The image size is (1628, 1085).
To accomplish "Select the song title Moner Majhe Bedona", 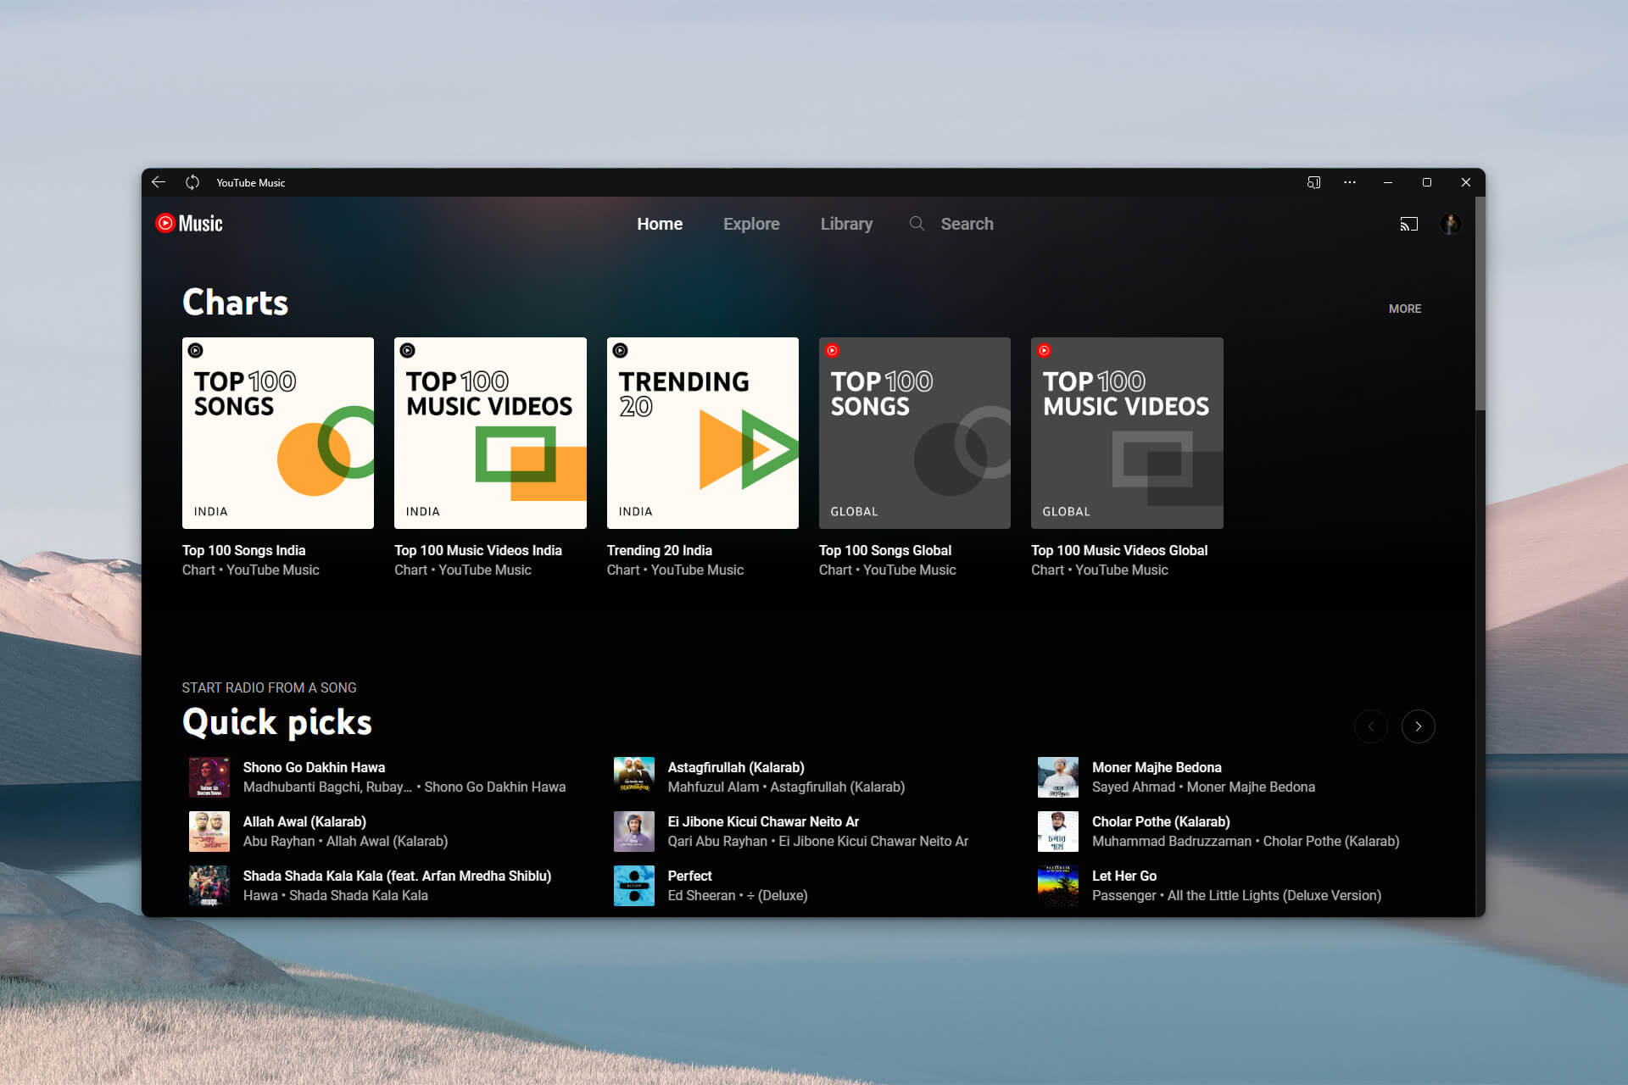I will (x=1157, y=767).
